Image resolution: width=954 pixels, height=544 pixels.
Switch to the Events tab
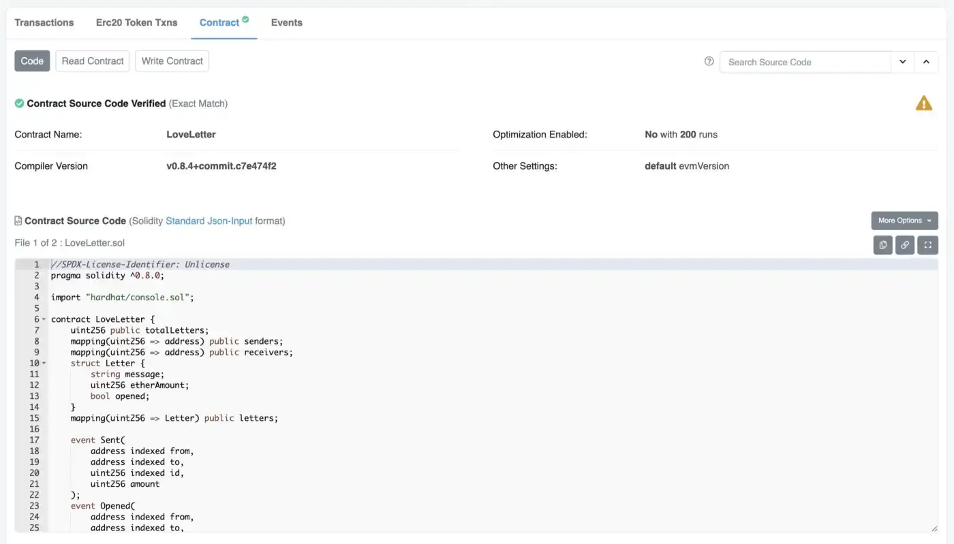286,22
